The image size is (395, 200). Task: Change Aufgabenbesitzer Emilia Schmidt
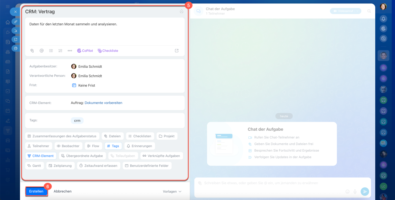(x=87, y=66)
